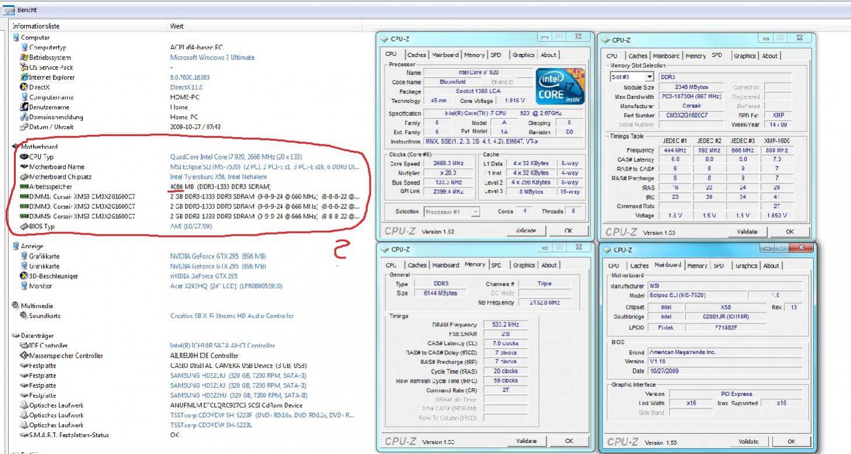This screenshot has width=851, height=454.
Task: Click the 3D-Beschleuniger icon
Action: click(x=24, y=276)
